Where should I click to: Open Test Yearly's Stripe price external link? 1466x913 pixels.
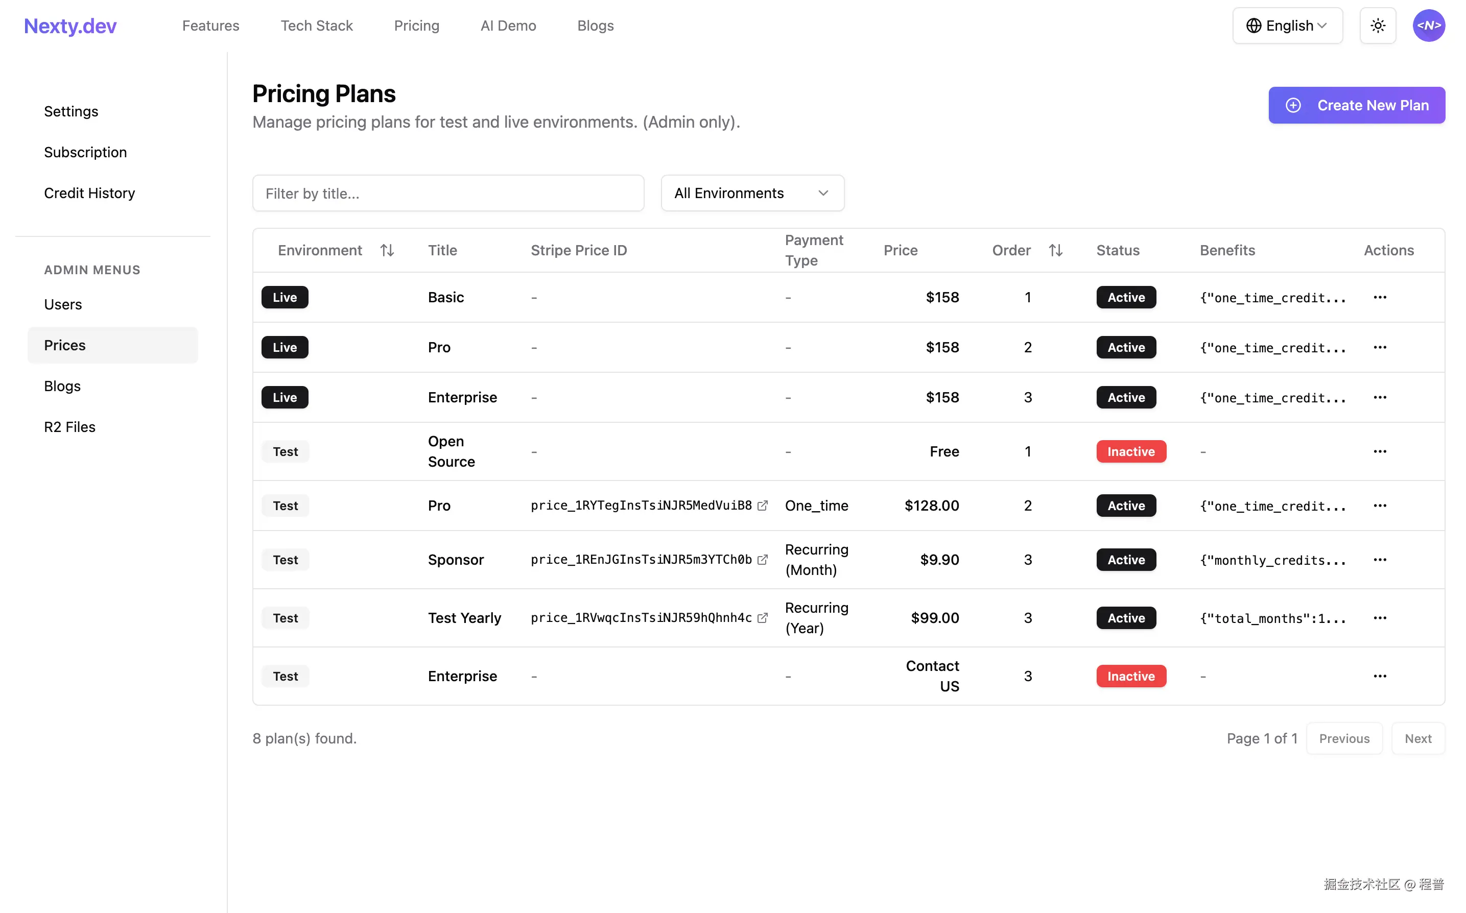(763, 618)
